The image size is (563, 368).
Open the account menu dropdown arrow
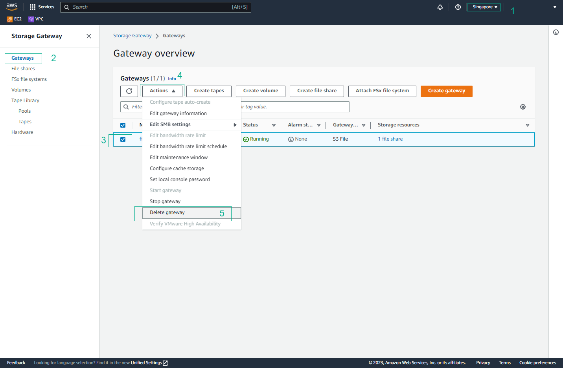coord(555,7)
